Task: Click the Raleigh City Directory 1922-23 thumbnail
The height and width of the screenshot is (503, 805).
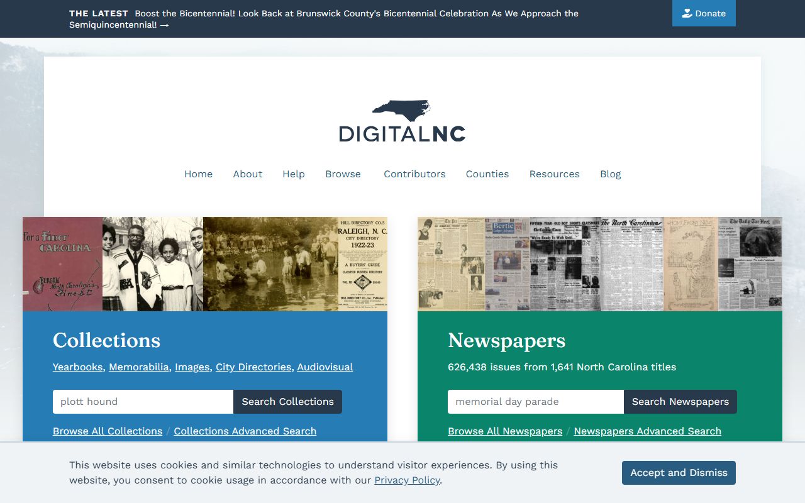Action: [x=363, y=264]
